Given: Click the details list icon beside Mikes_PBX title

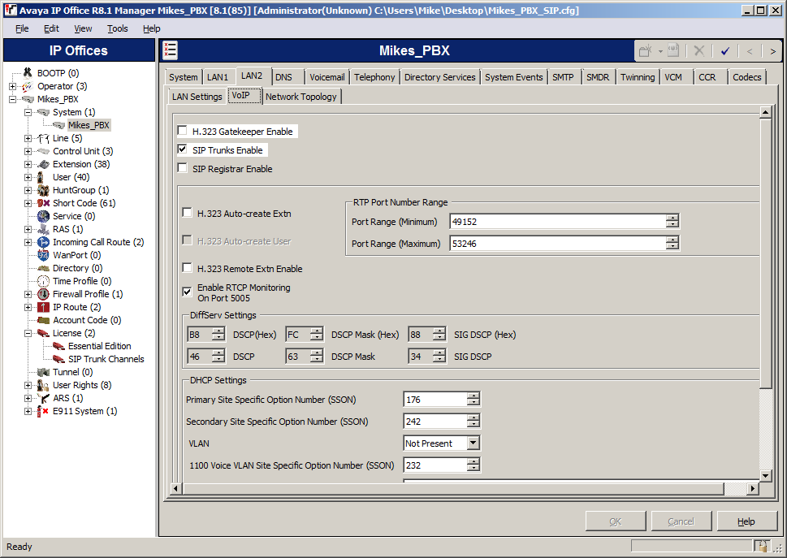Looking at the screenshot, I should (170, 50).
